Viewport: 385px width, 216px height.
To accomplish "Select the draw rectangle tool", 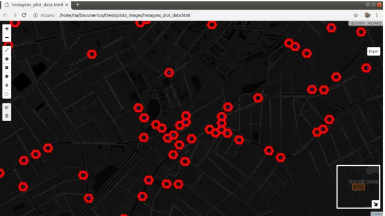I will [7, 68].
